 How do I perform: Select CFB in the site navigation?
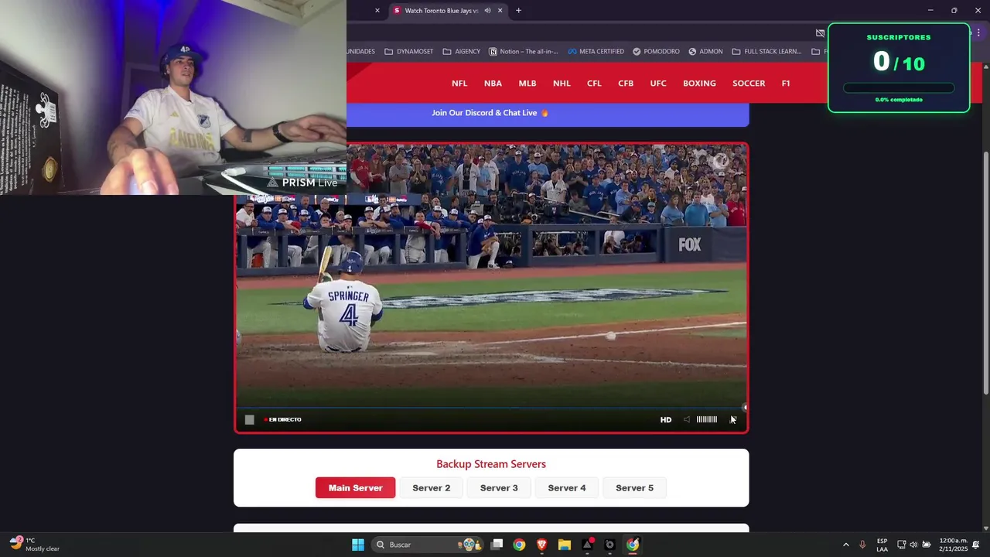[626, 84]
